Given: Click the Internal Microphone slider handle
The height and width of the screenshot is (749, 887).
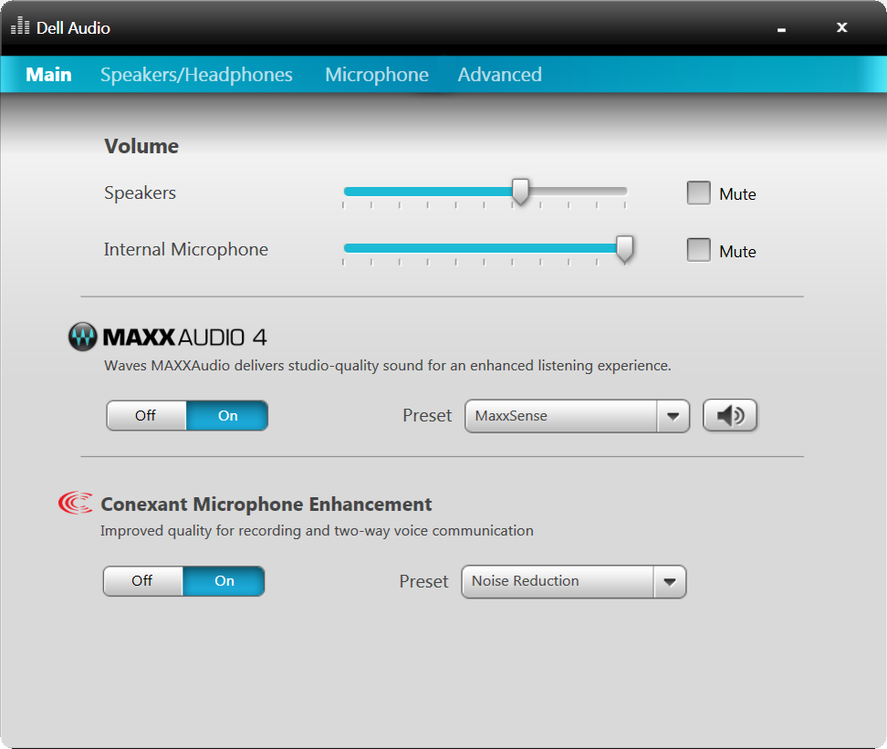Looking at the screenshot, I should pos(624,249).
